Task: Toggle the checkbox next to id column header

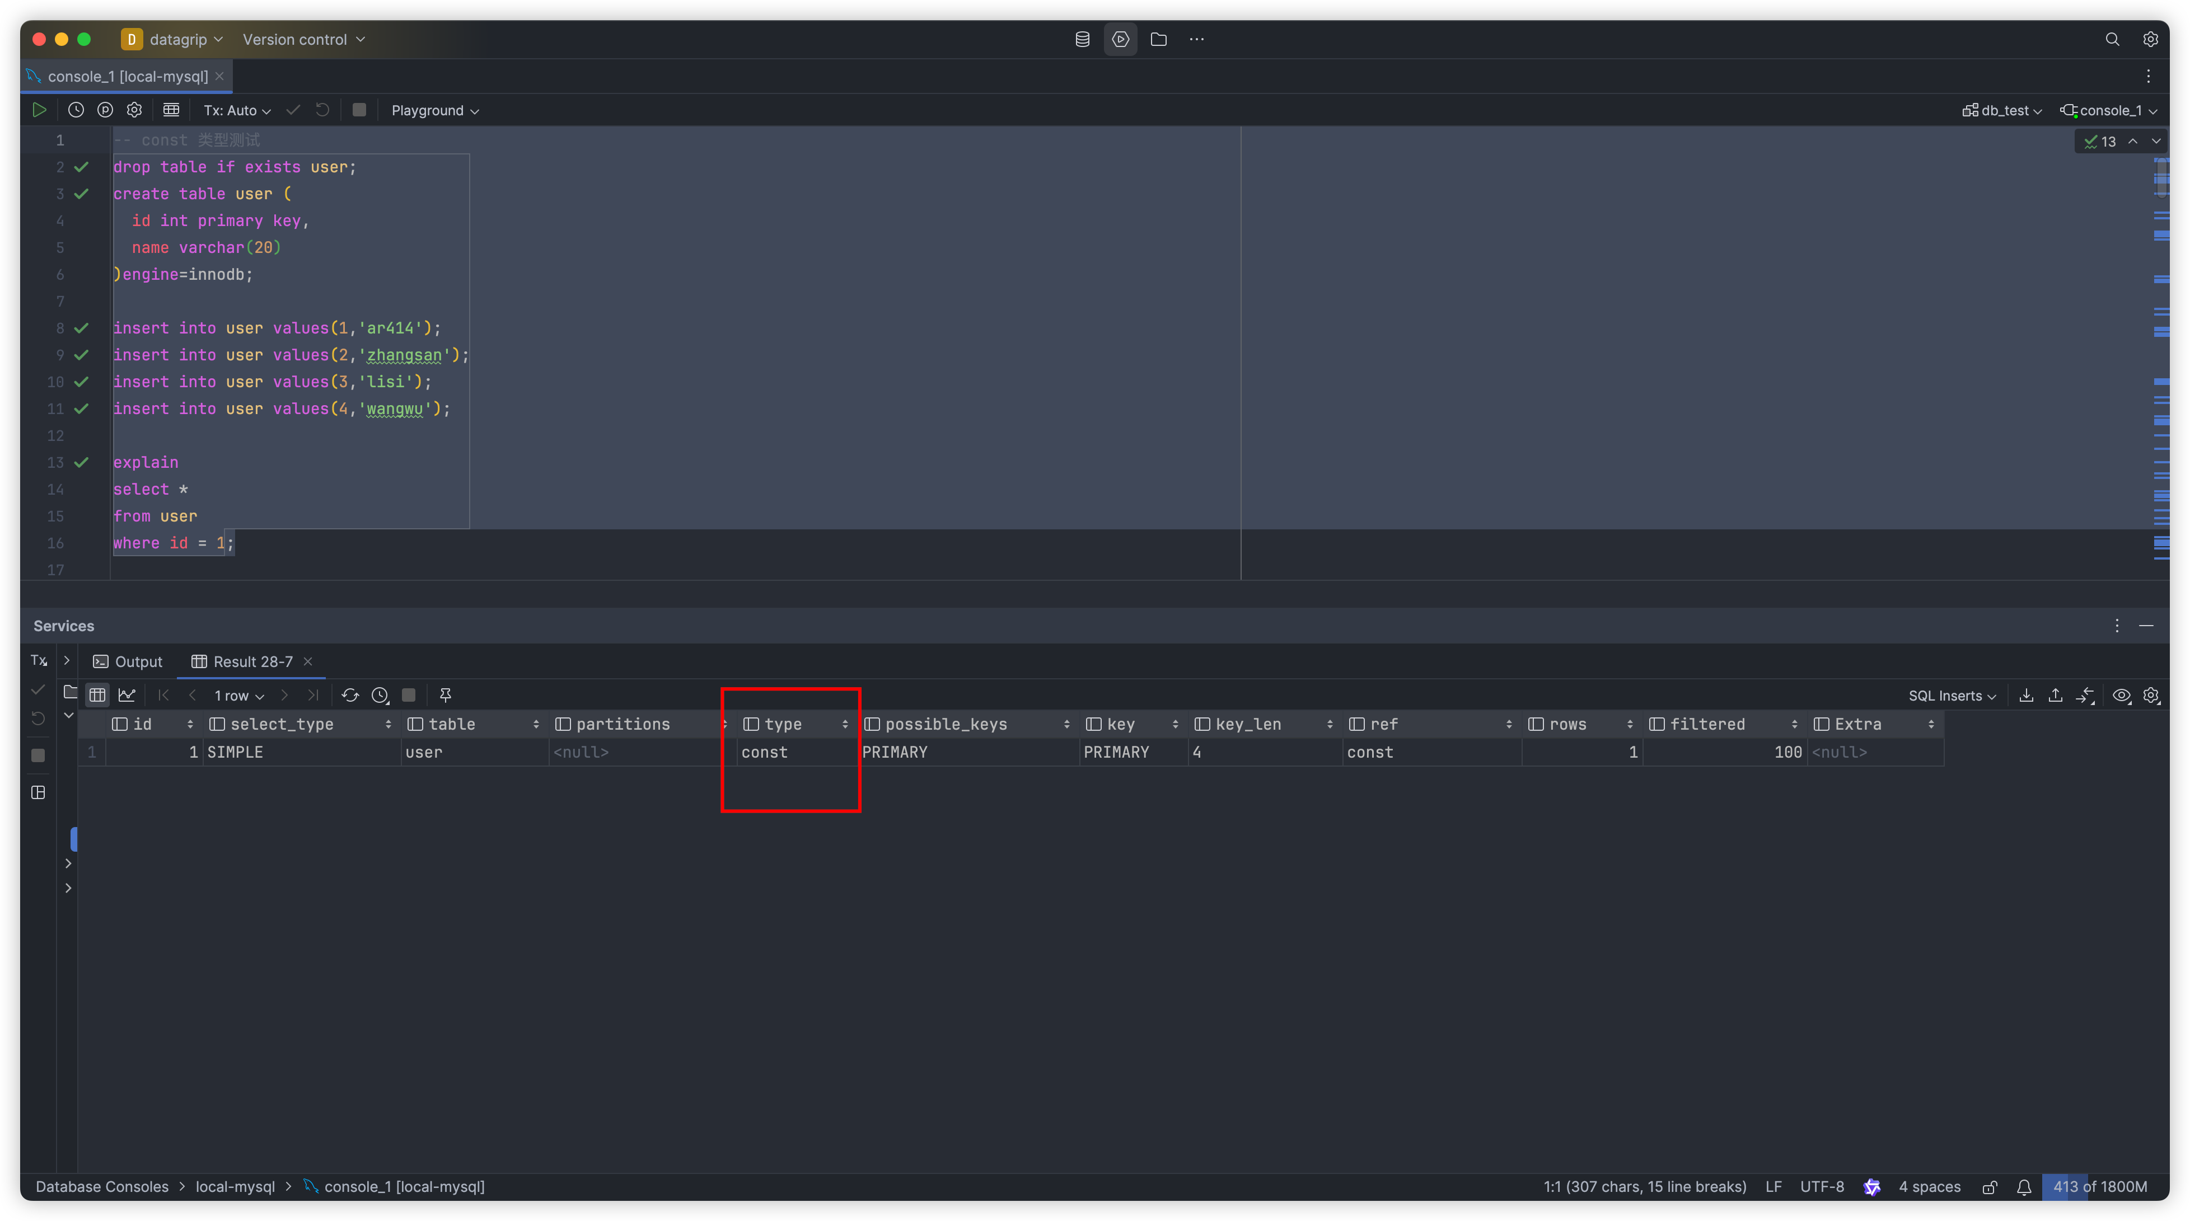Action: (x=119, y=724)
